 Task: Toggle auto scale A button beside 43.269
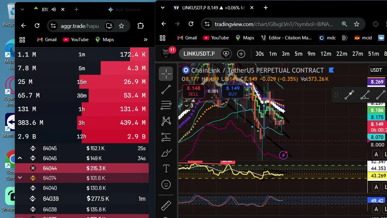click(x=376, y=187)
